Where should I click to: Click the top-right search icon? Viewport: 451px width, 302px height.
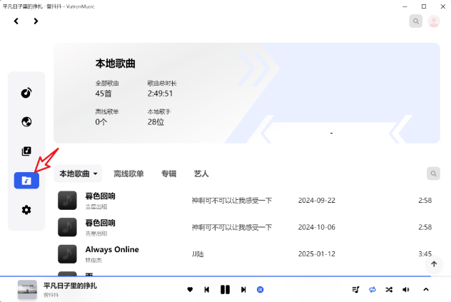(415, 21)
